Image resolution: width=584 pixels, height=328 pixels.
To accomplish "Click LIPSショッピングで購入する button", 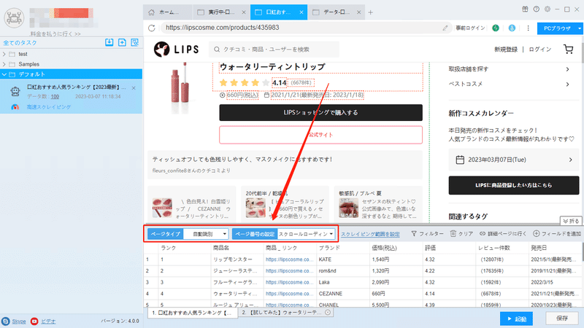I will point(320,113).
